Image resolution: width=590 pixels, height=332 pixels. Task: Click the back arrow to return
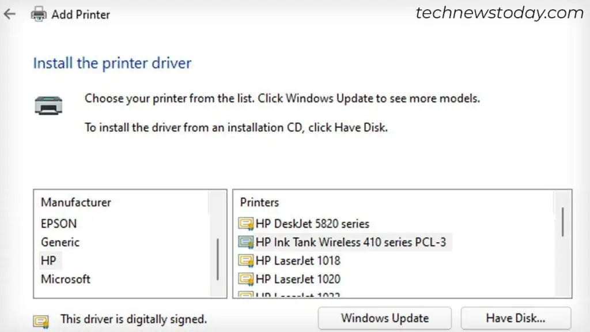[10, 13]
